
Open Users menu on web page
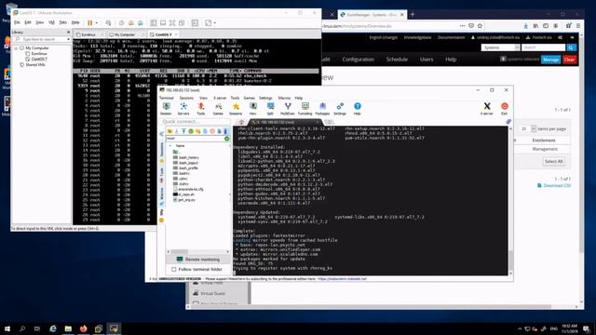pyautogui.click(x=427, y=60)
